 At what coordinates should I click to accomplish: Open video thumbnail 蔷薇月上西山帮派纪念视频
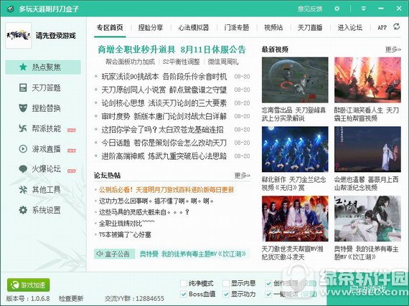pos(367,149)
